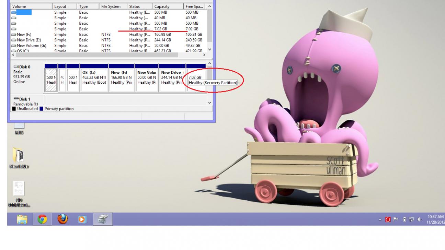Select New Volume (G:) row in list
The width and height of the screenshot is (445, 250).
31,45
